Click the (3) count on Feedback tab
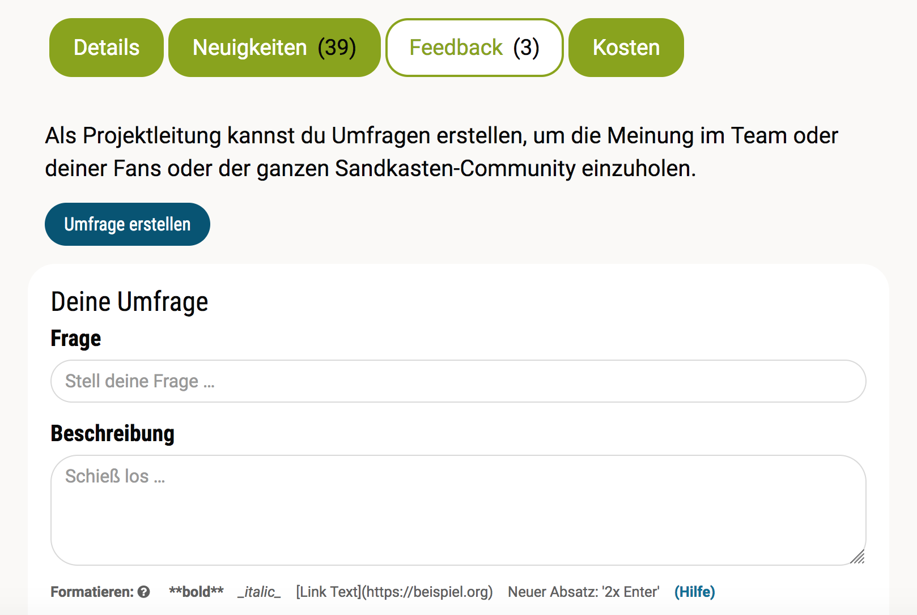Screen dimensions: 917x615 click(526, 48)
